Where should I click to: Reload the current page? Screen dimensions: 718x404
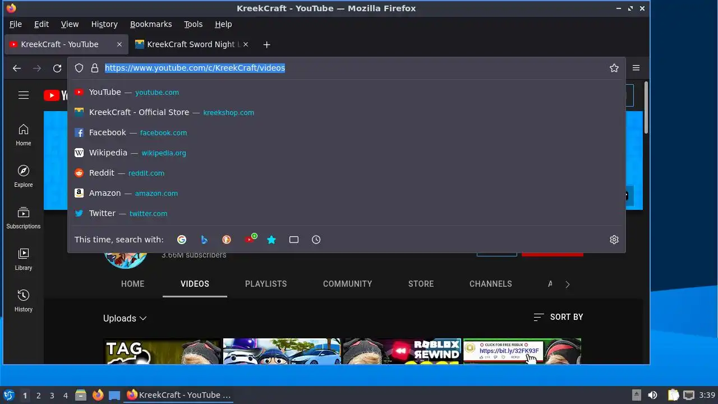click(x=57, y=68)
